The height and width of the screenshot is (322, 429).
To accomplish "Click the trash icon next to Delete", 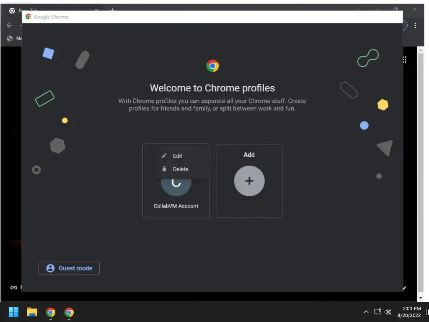I will (x=164, y=169).
